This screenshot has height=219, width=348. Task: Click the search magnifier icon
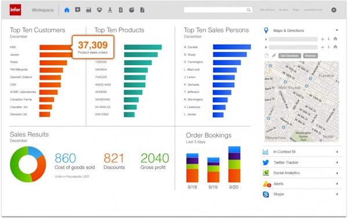click(249, 10)
